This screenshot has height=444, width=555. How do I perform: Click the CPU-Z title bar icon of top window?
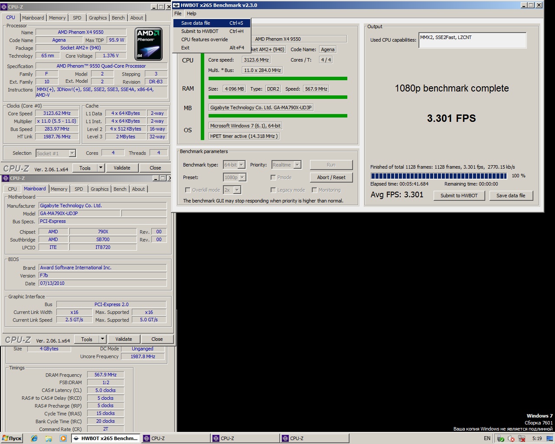pyautogui.click(x=4, y=7)
